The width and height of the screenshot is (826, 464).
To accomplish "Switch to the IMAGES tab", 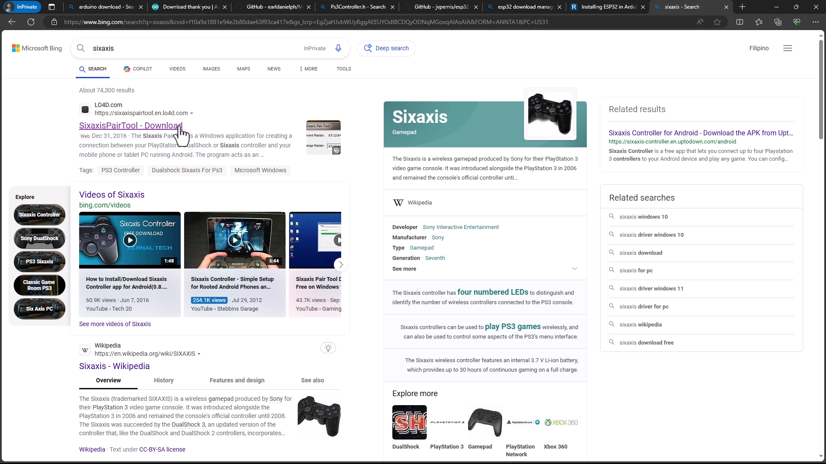I will pyautogui.click(x=211, y=69).
